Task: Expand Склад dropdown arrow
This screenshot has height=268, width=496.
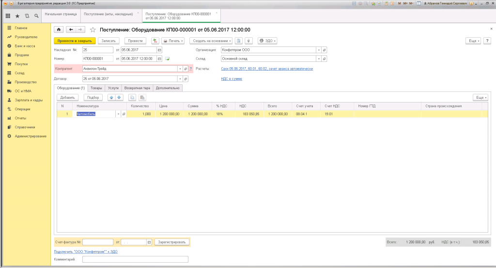Action: click(x=319, y=59)
